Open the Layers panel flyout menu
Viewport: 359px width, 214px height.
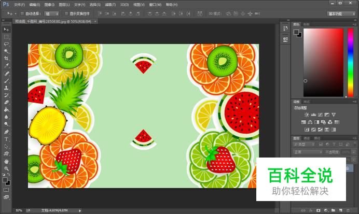point(355,138)
